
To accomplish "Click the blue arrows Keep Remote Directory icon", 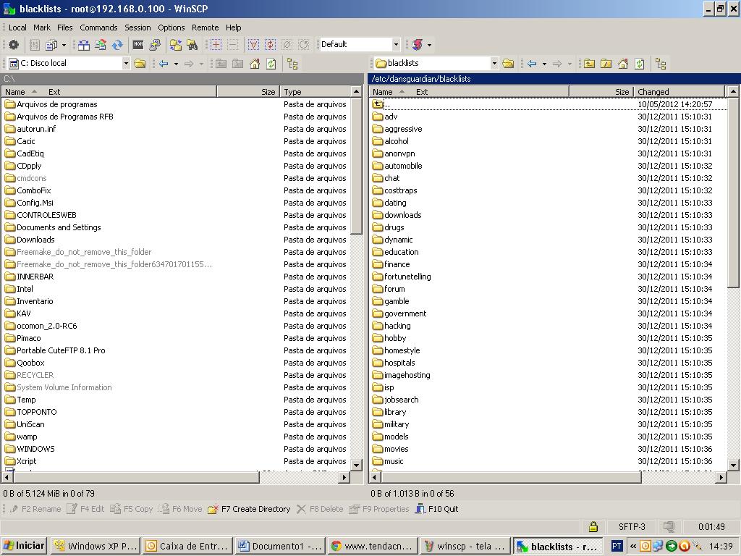I will (x=117, y=45).
